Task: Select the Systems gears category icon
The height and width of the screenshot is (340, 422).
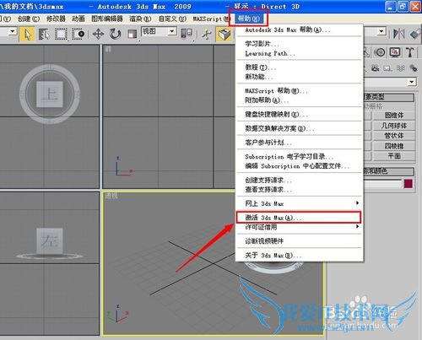Action: click(x=414, y=67)
